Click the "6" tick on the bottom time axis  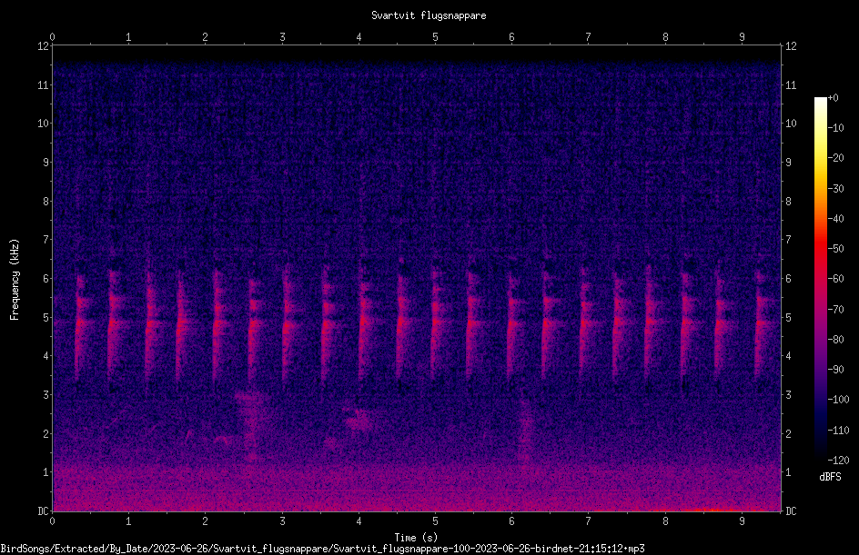(x=511, y=521)
